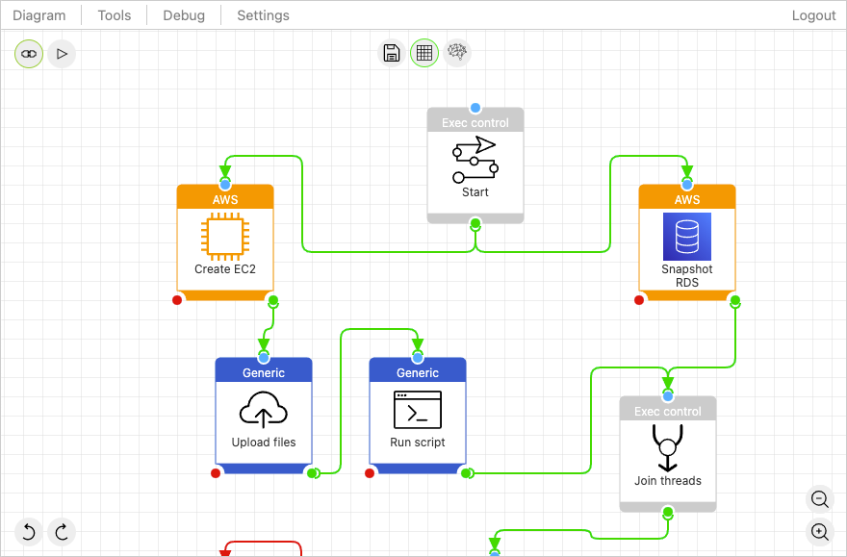Open the Diagram menu
847x557 pixels.
39,15
